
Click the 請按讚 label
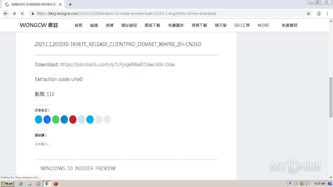(x=41, y=135)
